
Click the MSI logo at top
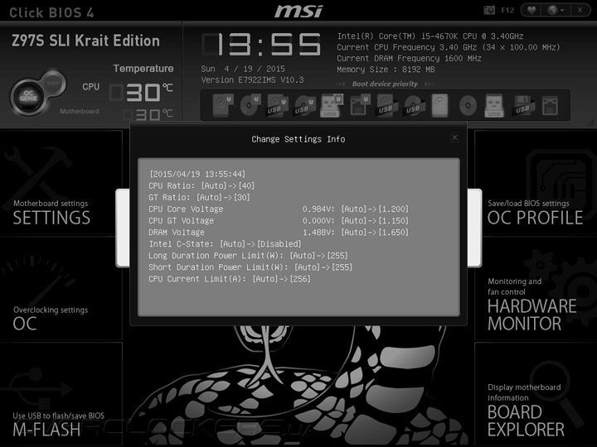click(298, 11)
